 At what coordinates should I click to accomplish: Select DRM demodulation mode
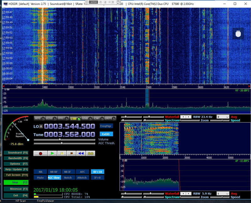[x=110, y=119]
